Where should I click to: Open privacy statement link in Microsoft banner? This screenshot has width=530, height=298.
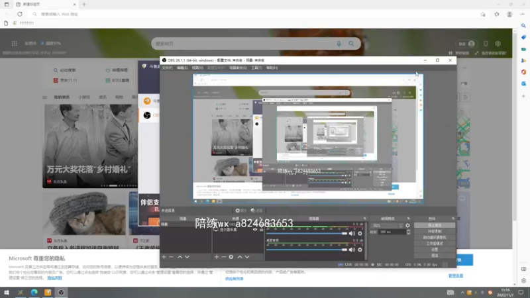click(54, 278)
